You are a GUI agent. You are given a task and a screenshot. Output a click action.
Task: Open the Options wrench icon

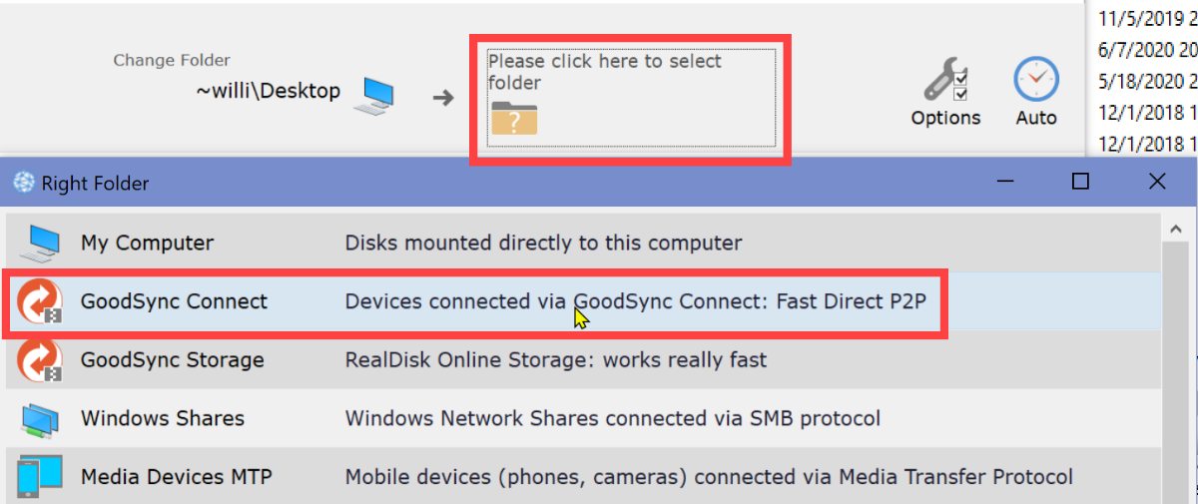pos(943,80)
